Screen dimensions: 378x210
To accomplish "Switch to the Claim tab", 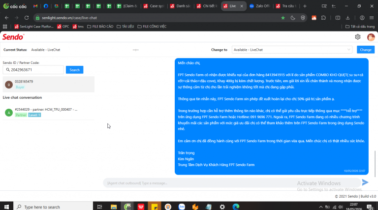I will pyautogui.click(x=127, y=6).
